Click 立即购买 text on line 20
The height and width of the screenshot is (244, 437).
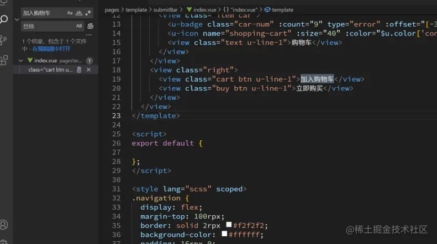click(x=309, y=88)
